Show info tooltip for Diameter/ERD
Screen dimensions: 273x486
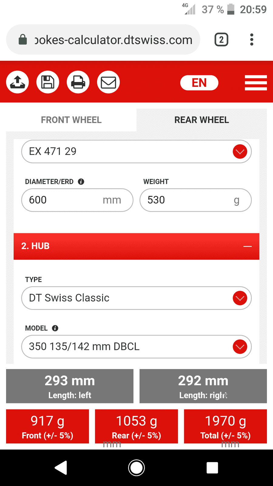pyautogui.click(x=81, y=182)
